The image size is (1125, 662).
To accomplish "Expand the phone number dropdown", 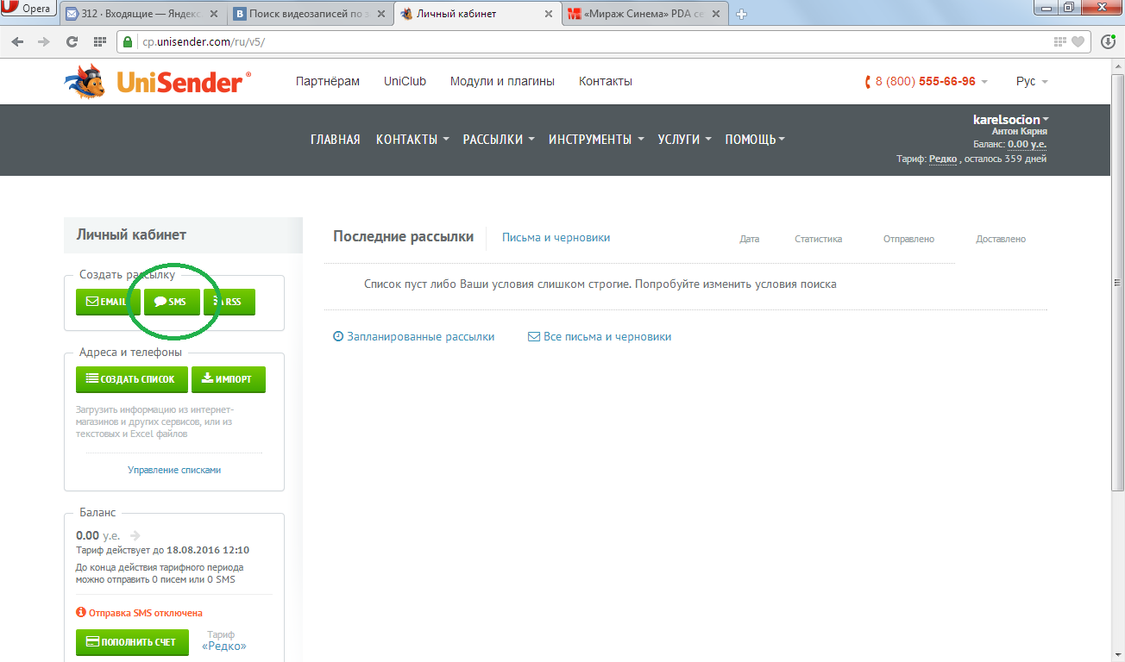I will point(984,82).
